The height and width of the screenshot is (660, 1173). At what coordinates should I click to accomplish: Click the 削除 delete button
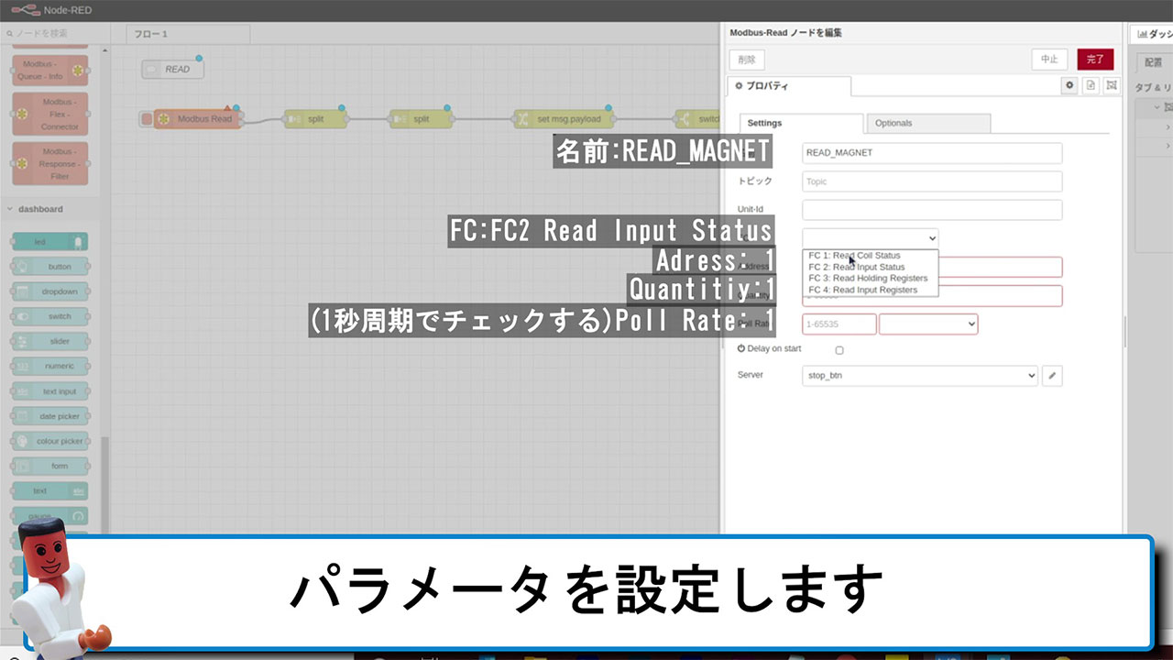pyautogui.click(x=747, y=60)
